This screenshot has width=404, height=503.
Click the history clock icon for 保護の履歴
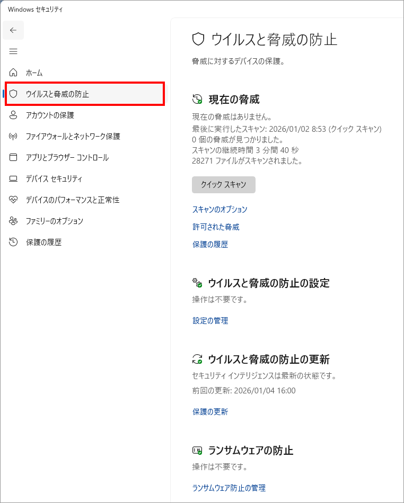pyautogui.click(x=14, y=242)
